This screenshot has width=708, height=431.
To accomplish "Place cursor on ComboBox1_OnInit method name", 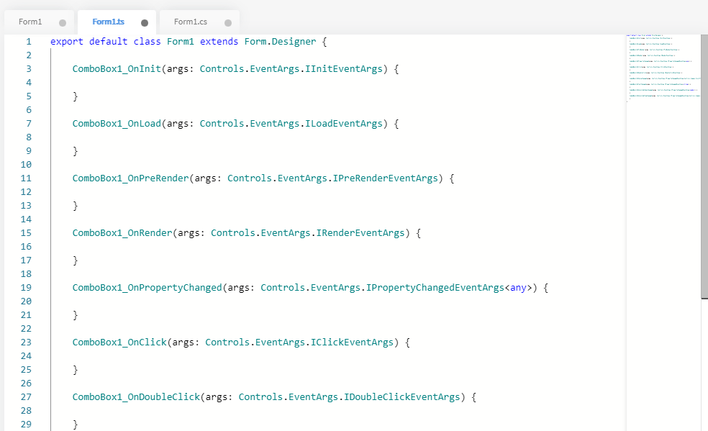I will (117, 69).
